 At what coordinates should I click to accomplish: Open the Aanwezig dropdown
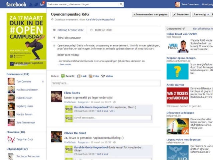click(x=201, y=14)
